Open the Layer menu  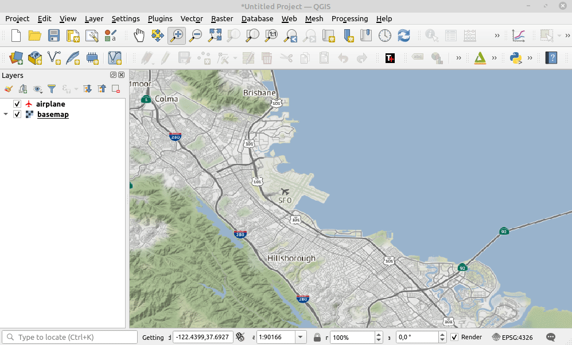point(94,18)
